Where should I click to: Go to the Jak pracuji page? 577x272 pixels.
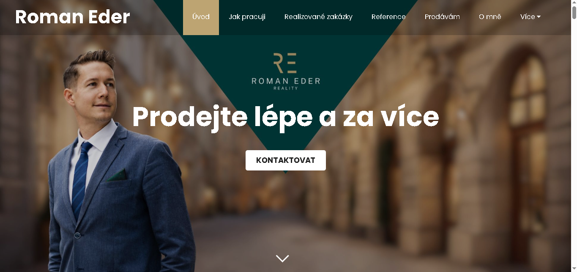247,17
